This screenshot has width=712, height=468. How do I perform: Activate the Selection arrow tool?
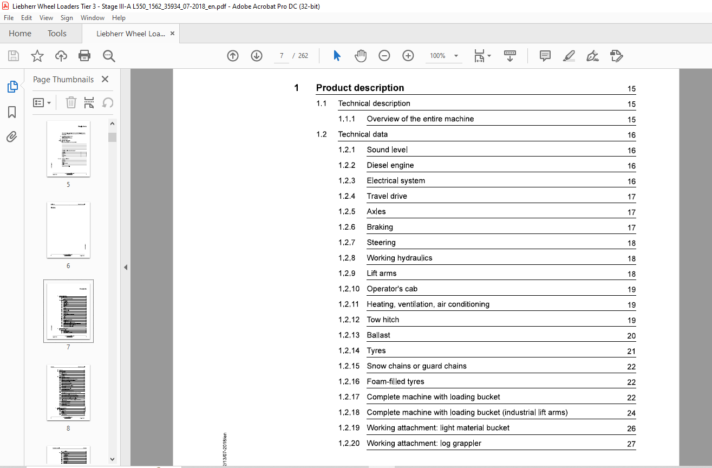pyautogui.click(x=337, y=56)
